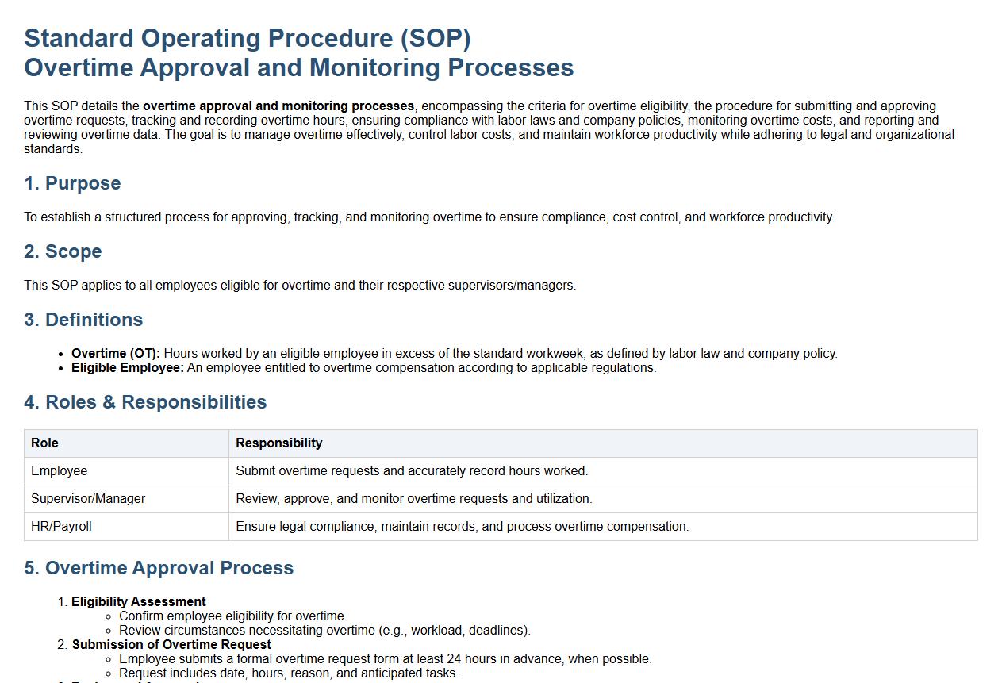The image size is (1002, 683).
Task: Click the Scope paragraph about eligible employees
Action: pyautogui.click(x=299, y=286)
